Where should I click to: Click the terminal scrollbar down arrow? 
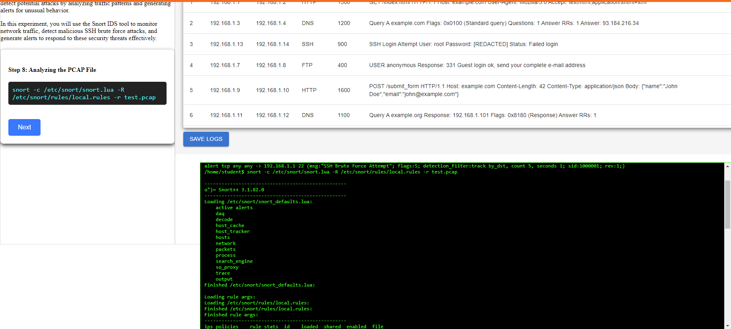tap(727, 325)
